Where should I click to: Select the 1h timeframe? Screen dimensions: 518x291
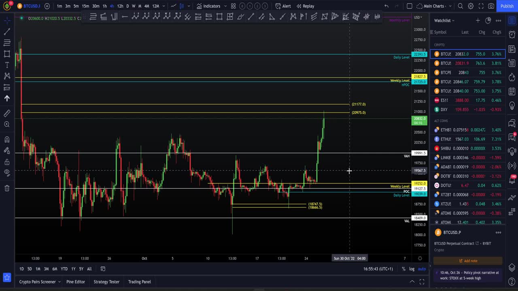point(104,6)
